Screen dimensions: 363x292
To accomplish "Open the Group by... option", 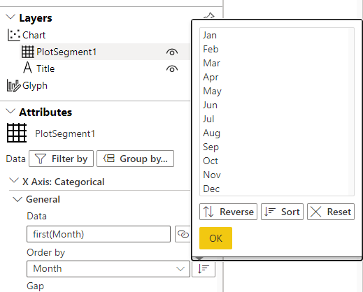I will coord(135,159).
